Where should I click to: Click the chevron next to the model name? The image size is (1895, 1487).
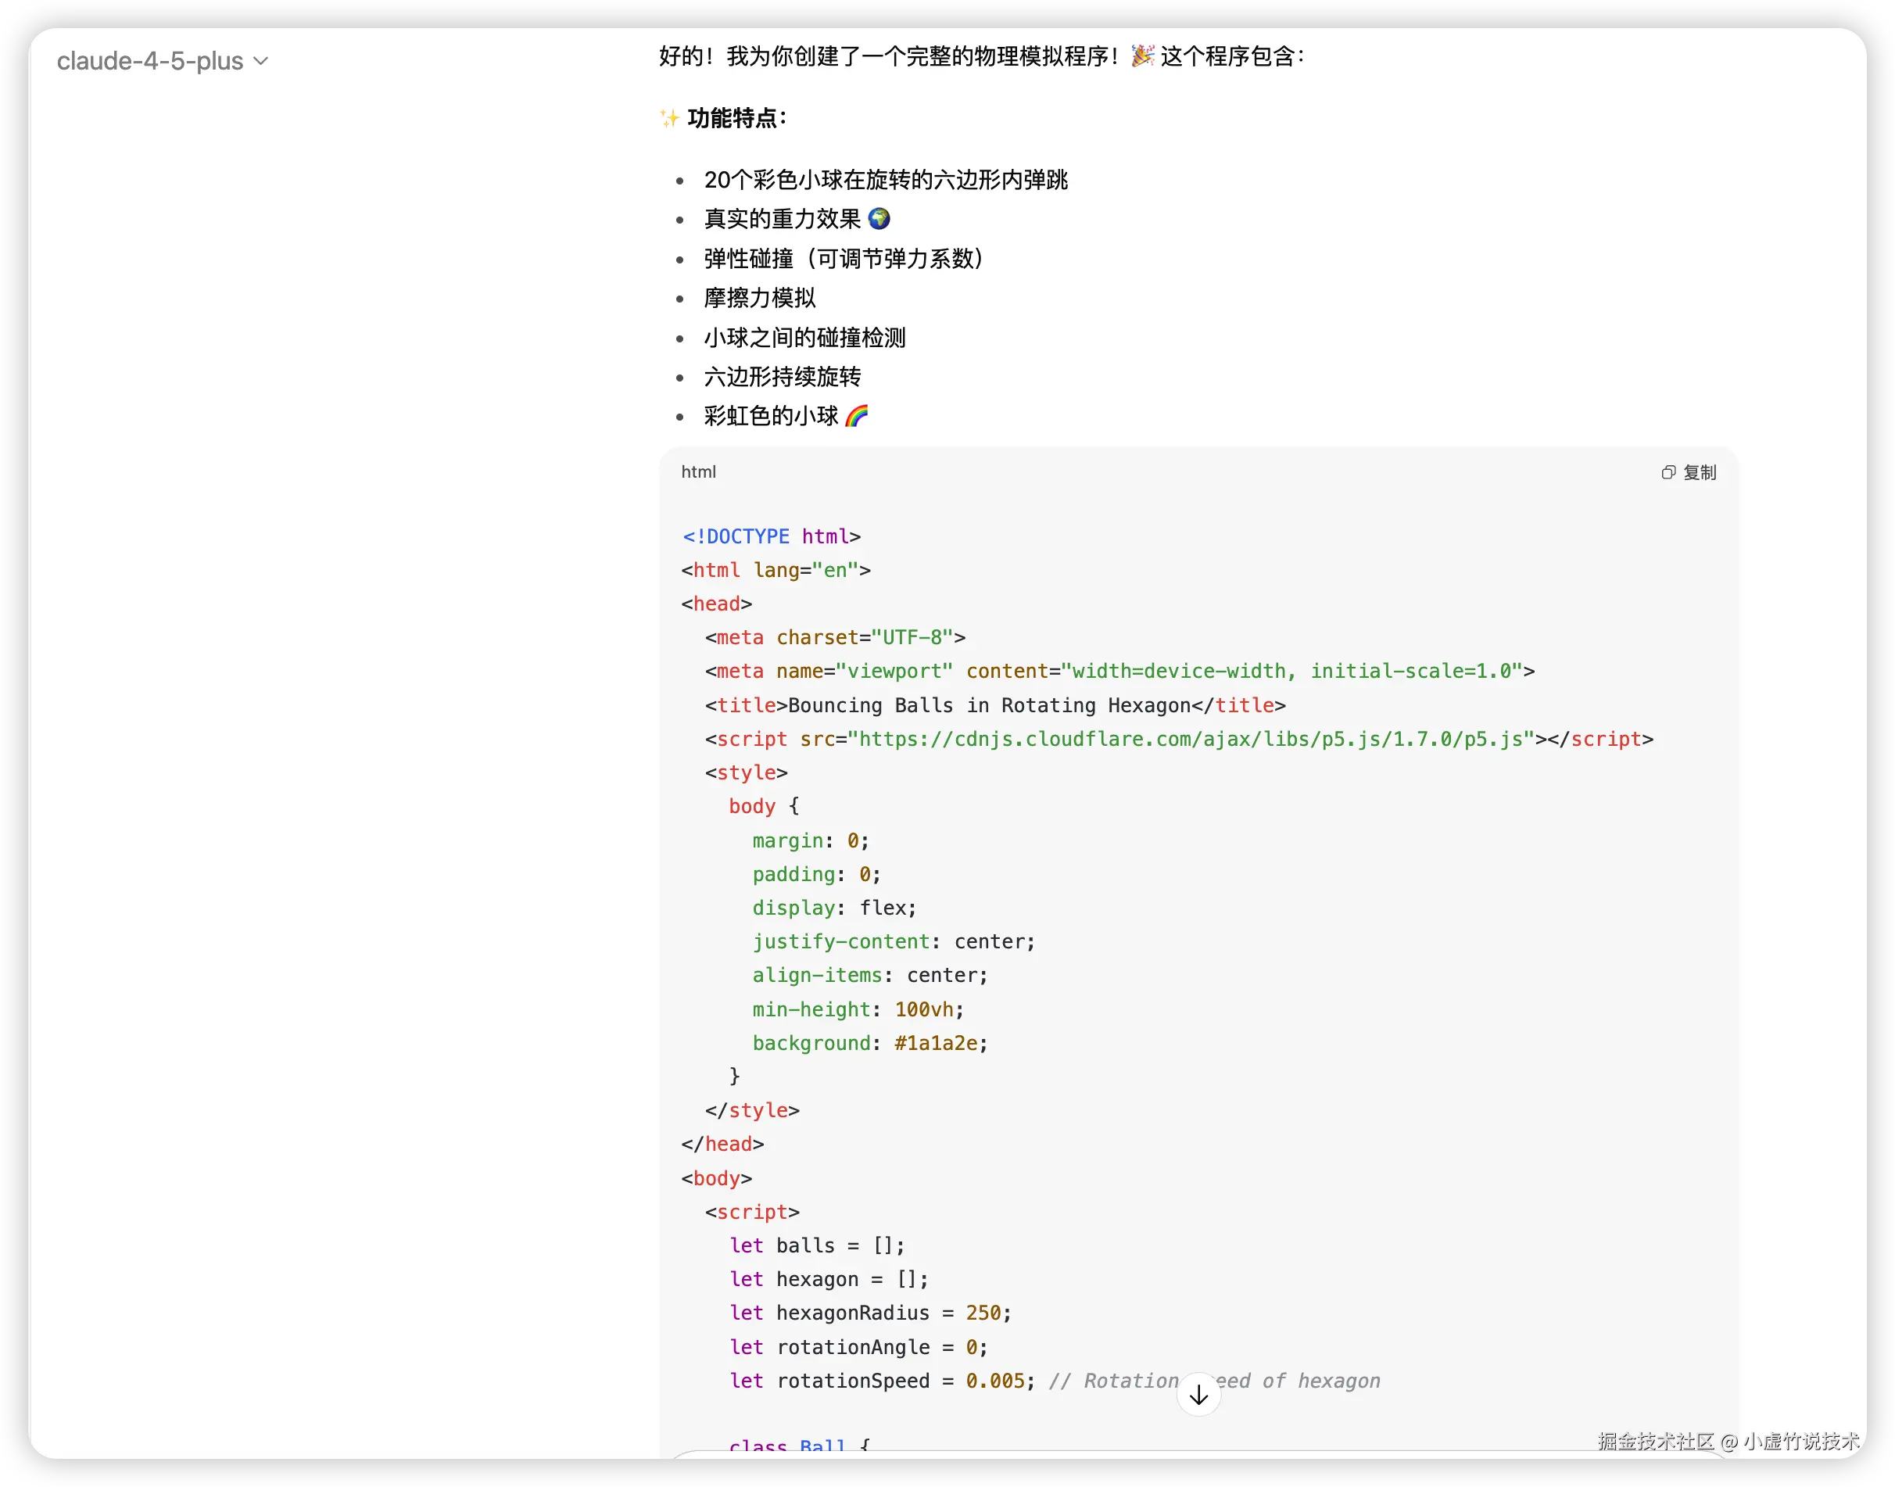point(260,61)
